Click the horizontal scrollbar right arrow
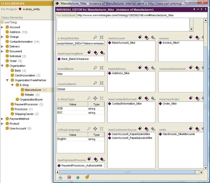210x183 pixels. pyautogui.click(x=201, y=172)
